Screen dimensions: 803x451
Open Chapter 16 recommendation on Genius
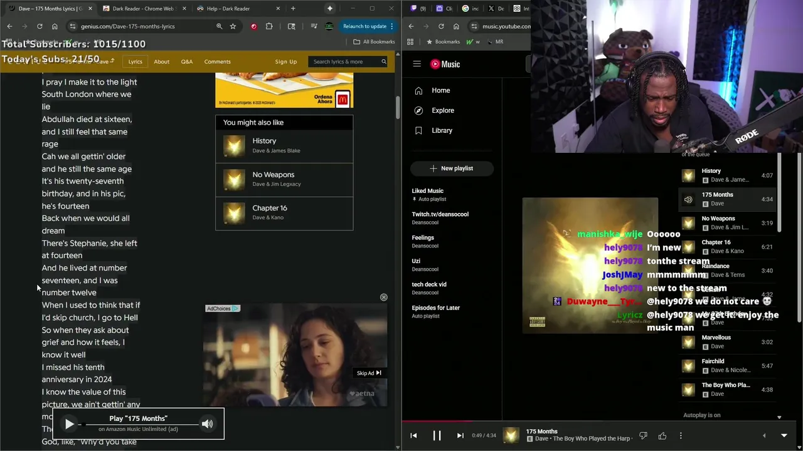point(284,213)
